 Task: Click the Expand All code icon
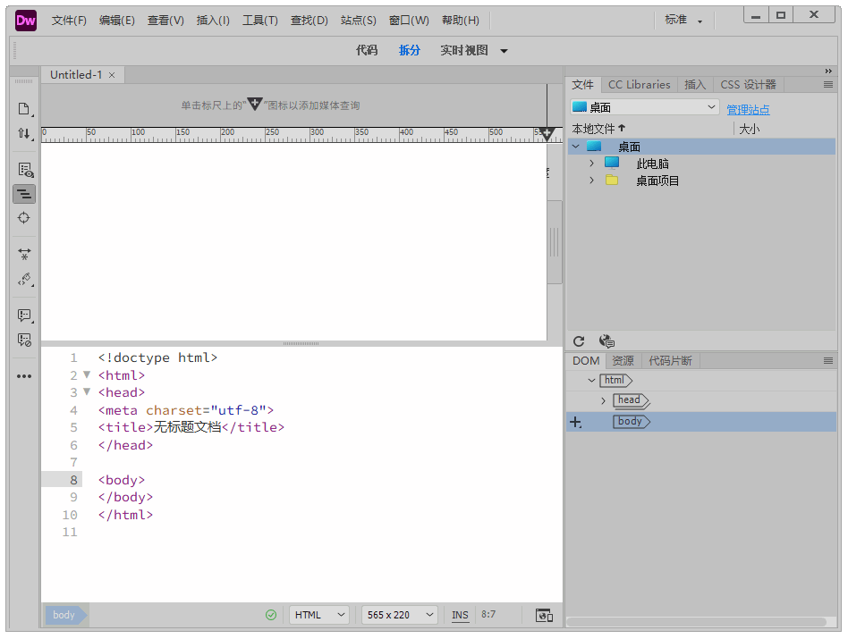(x=24, y=255)
